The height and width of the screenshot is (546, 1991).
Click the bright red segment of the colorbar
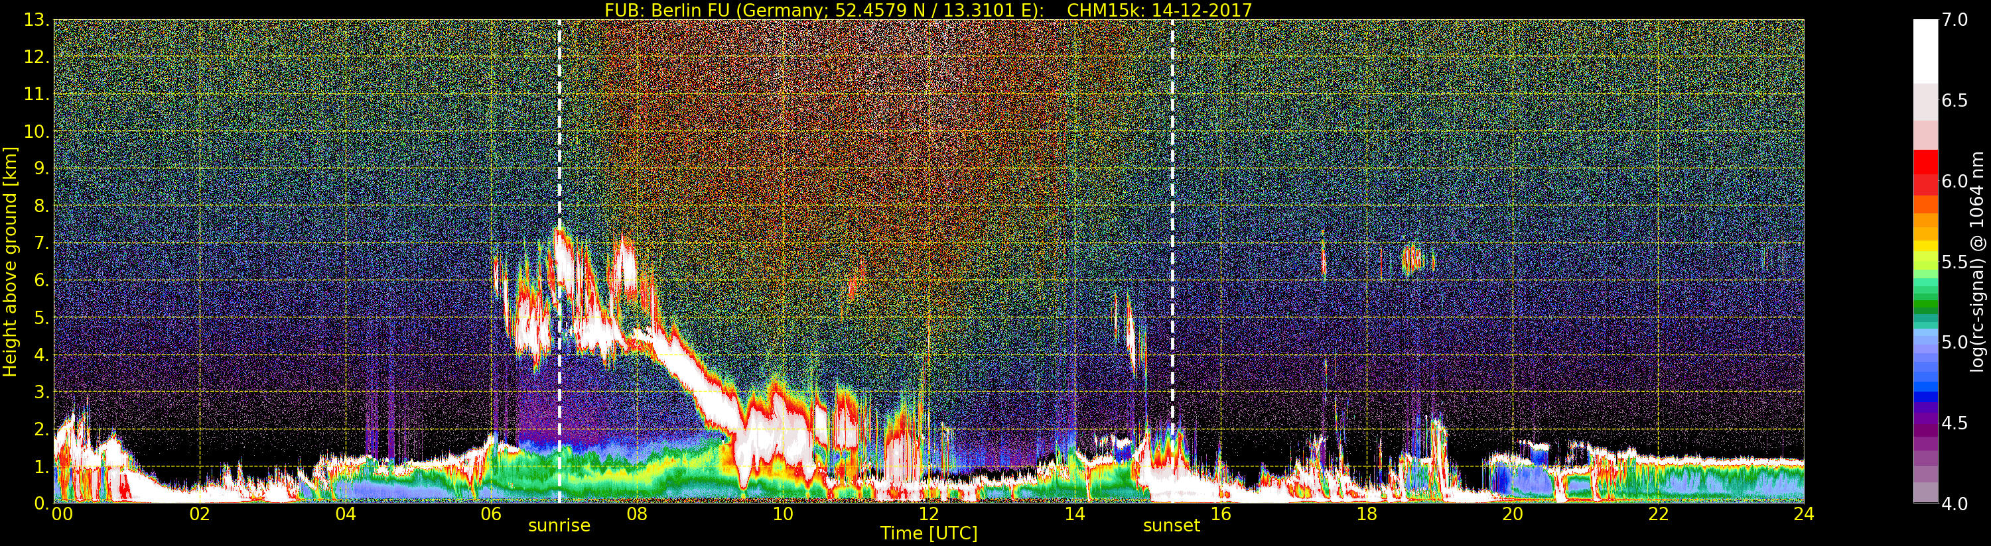point(1925,162)
